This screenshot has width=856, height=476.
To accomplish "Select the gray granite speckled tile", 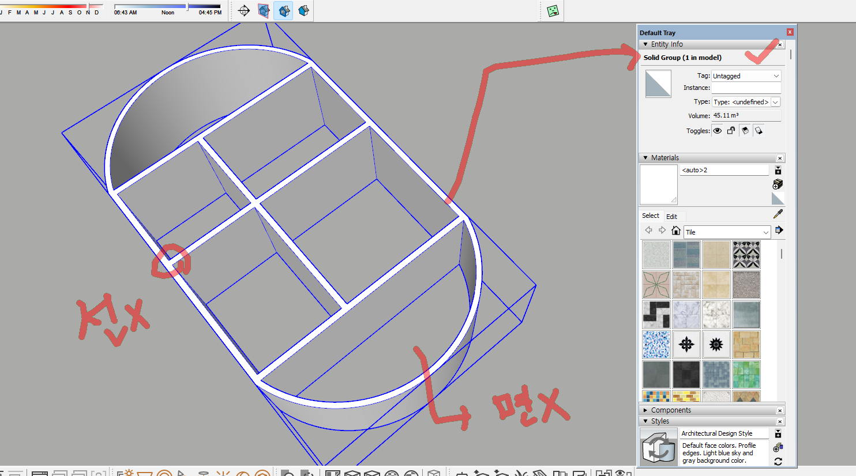I will [x=746, y=285].
